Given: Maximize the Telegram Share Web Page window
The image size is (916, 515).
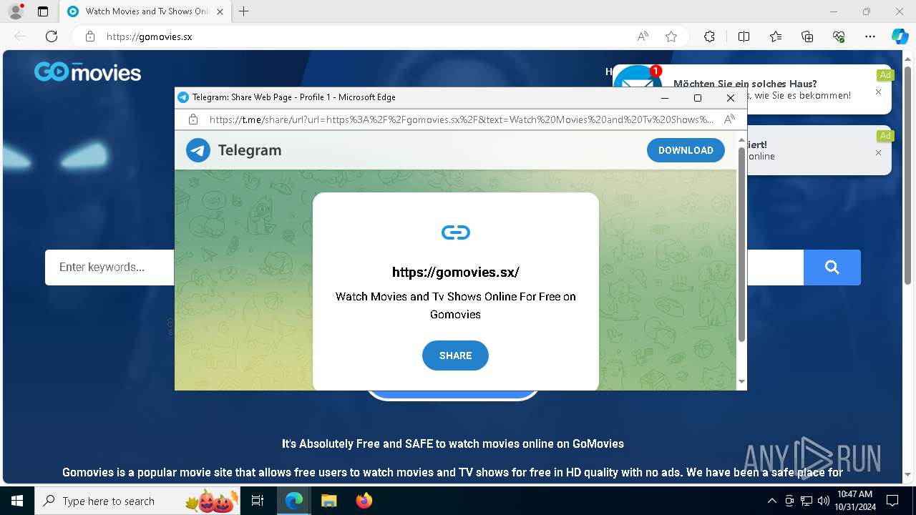Looking at the screenshot, I should pyautogui.click(x=698, y=98).
